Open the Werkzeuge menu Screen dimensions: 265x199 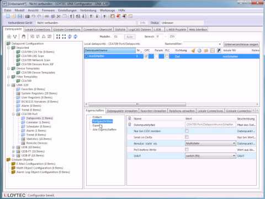pyautogui.click(x=107, y=11)
